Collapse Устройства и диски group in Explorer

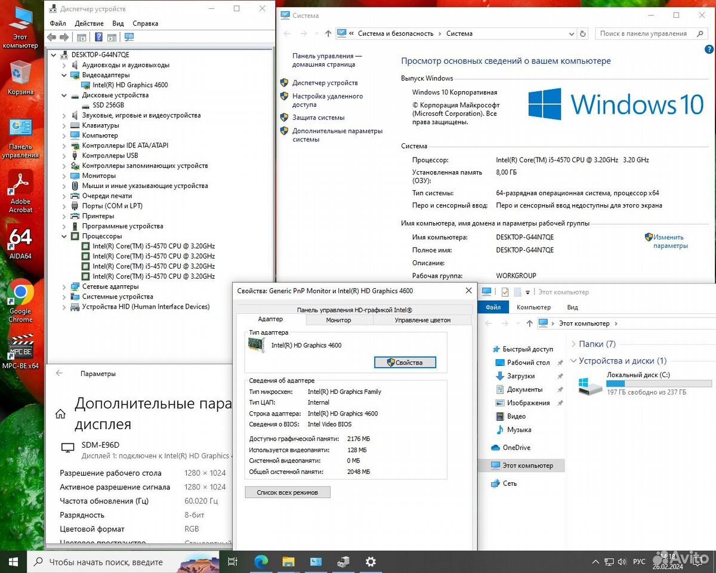click(573, 361)
